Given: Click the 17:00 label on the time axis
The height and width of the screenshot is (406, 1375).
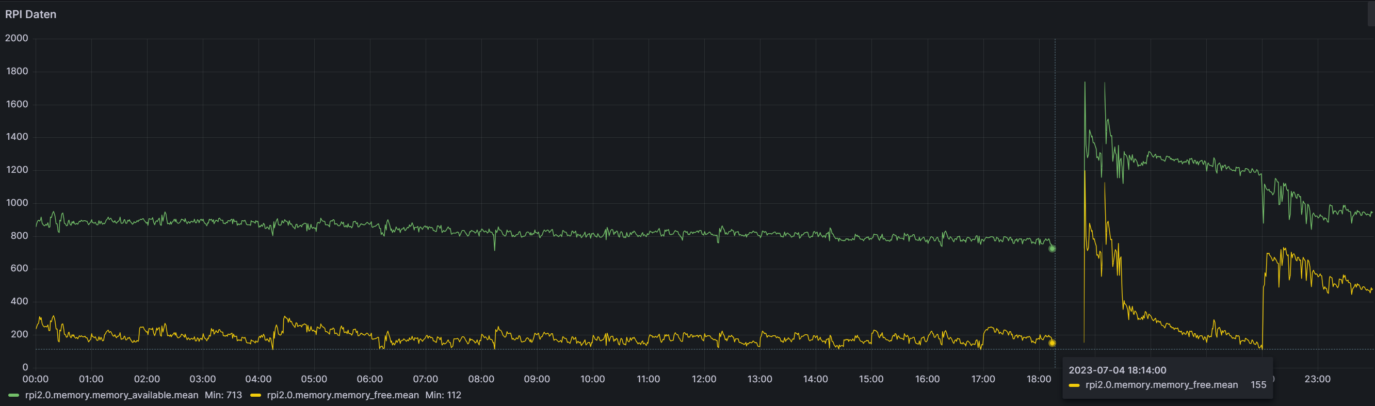Looking at the screenshot, I should pos(983,379).
